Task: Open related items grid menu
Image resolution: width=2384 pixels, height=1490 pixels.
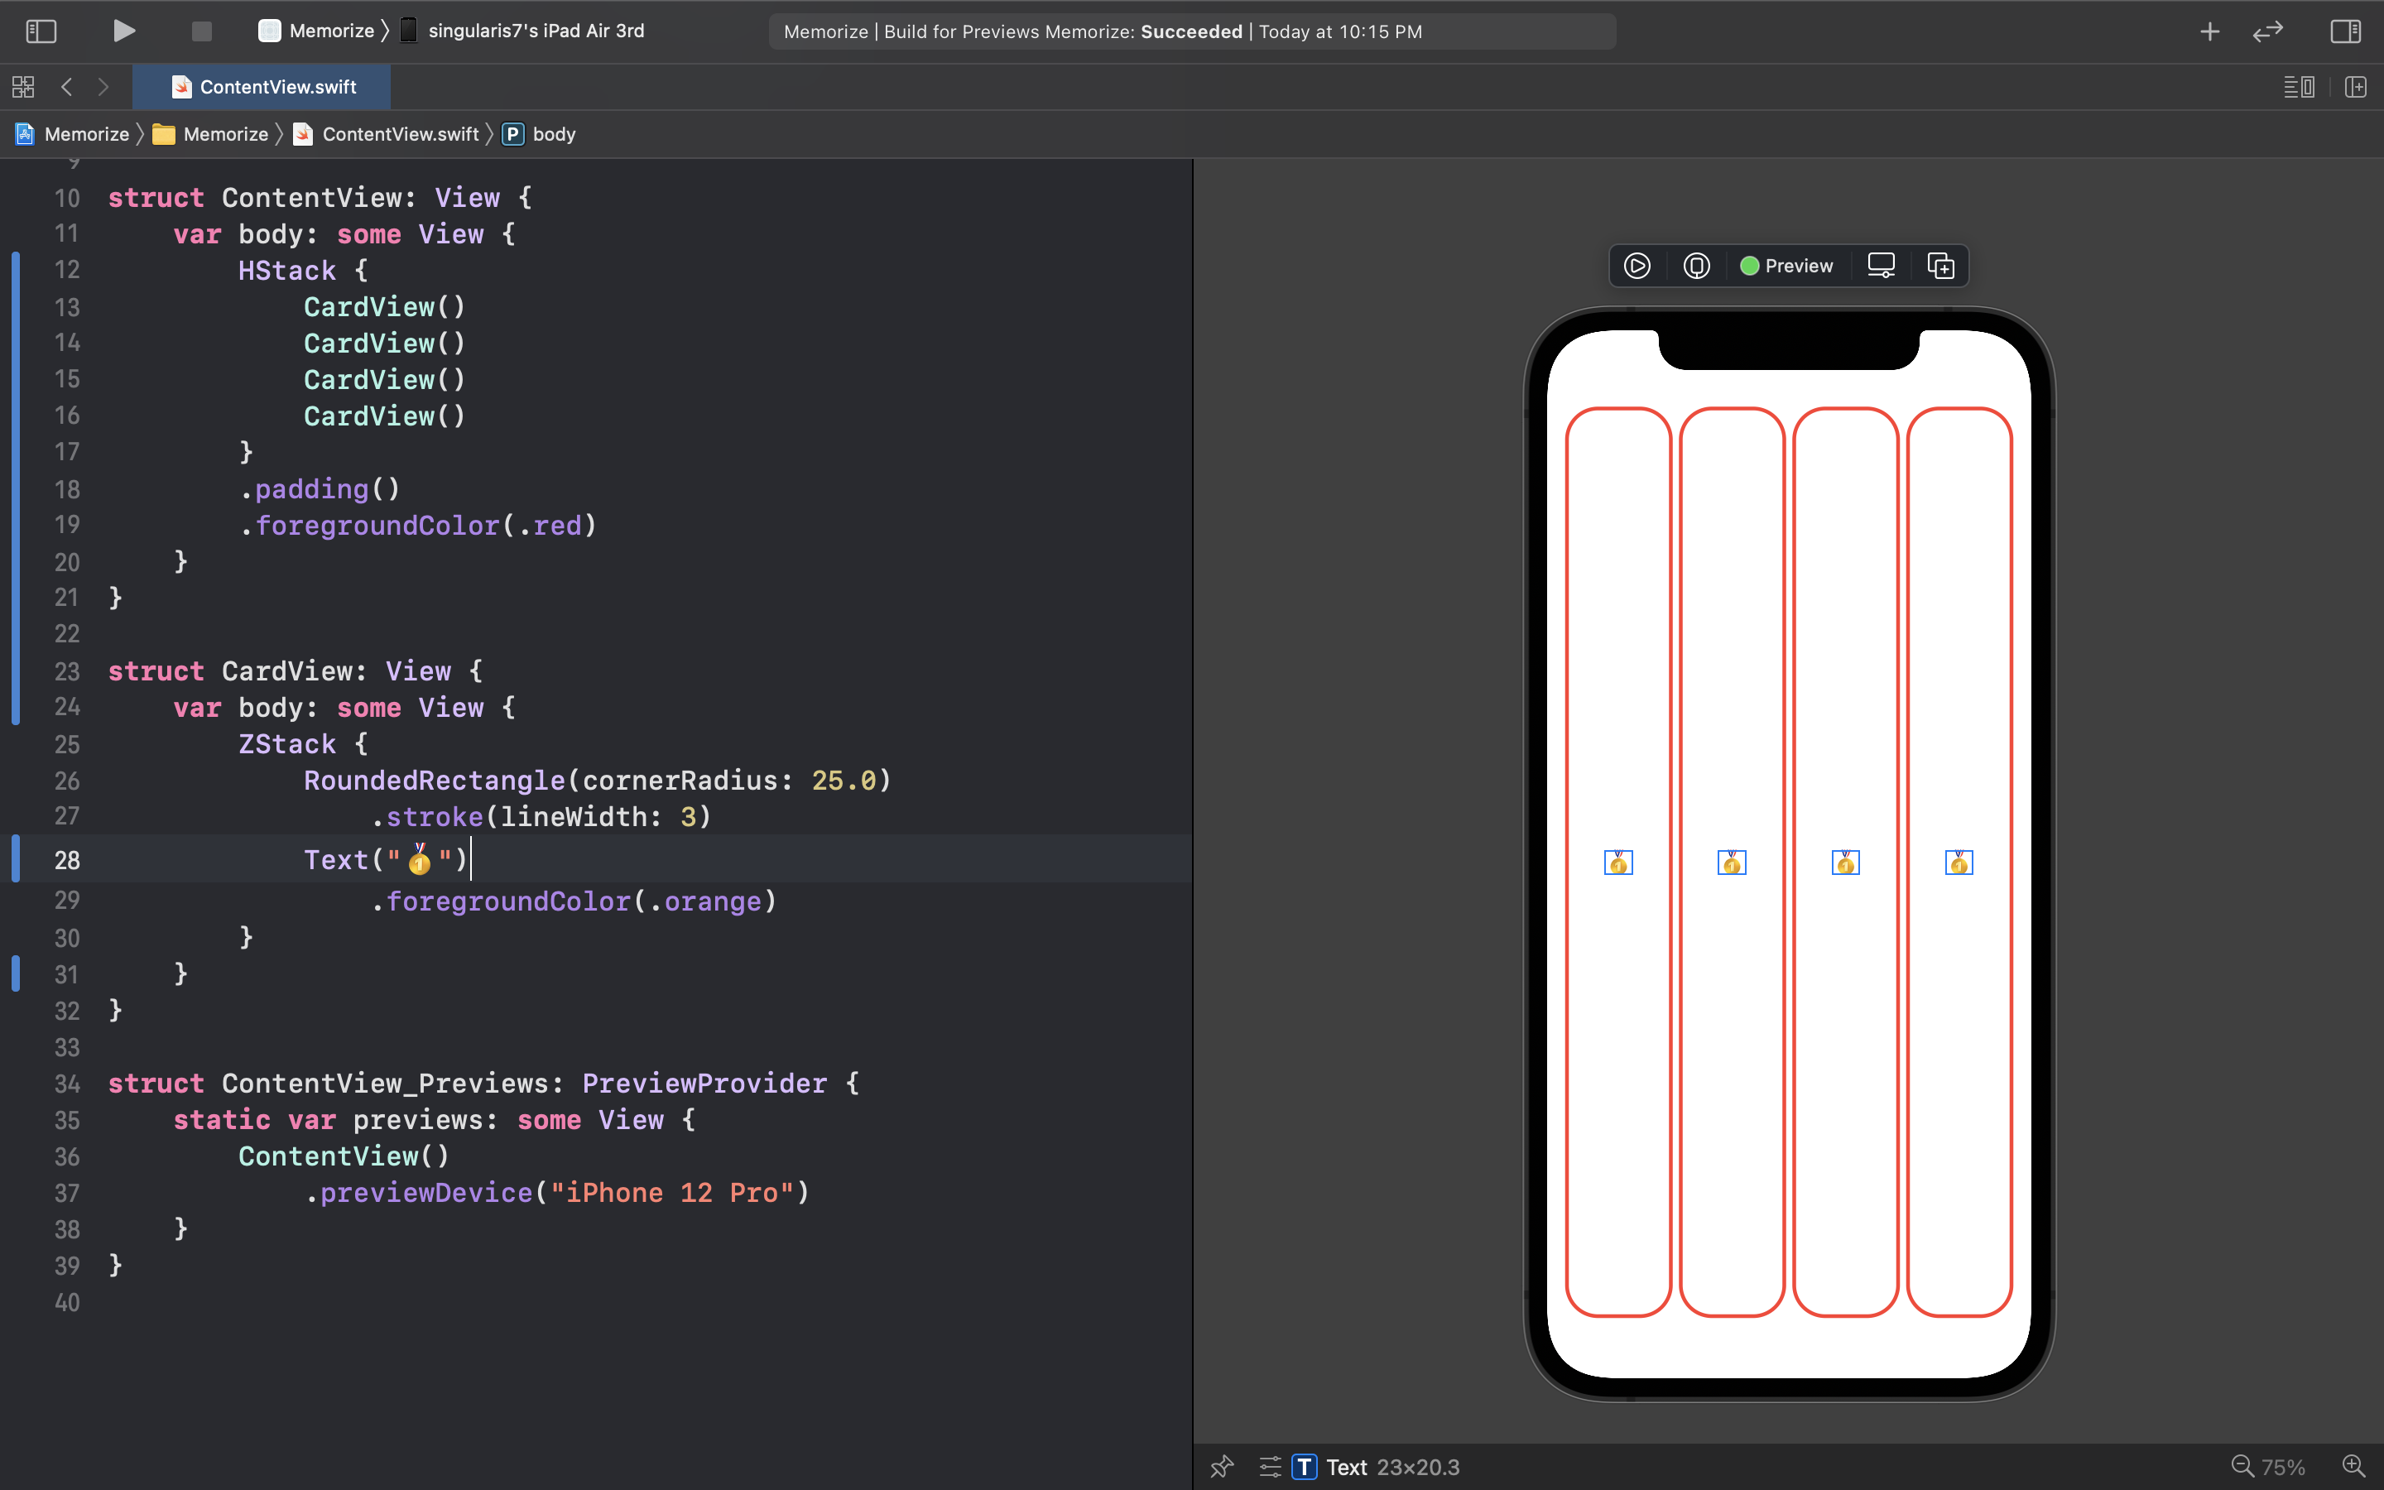Action: [24, 87]
